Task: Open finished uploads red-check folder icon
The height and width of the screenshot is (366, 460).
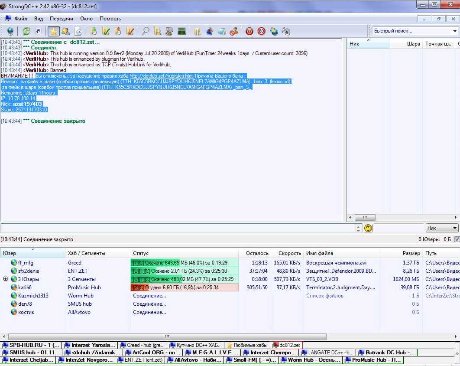Action: tap(130, 31)
